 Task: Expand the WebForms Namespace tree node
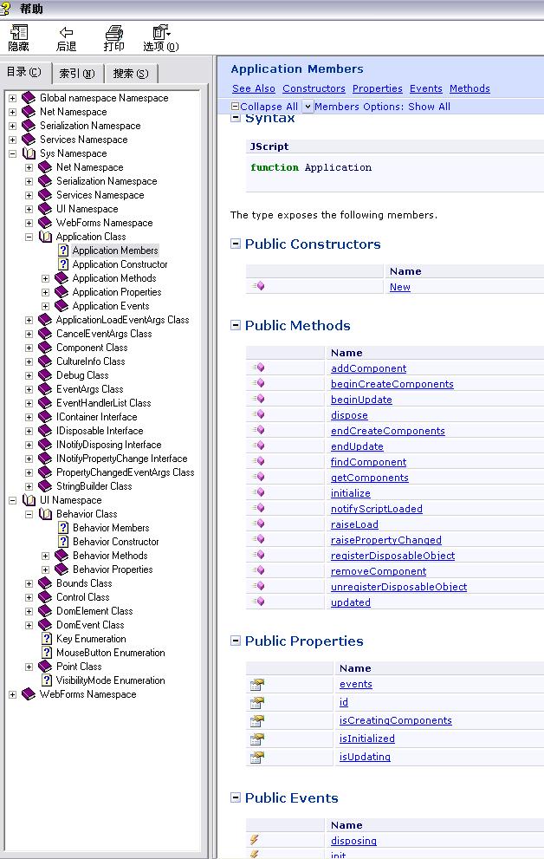click(13, 694)
